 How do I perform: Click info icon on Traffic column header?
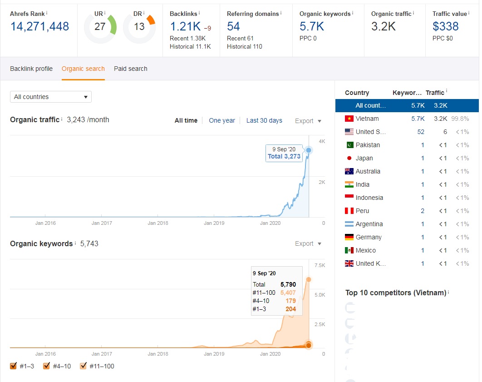[447, 91]
